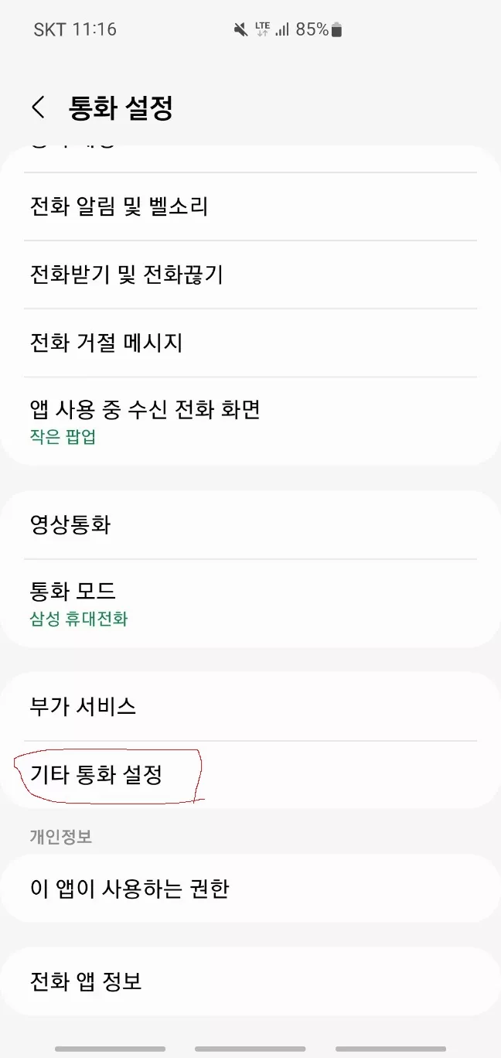View 이 앱이 사용하는 권한
The width and height of the screenshot is (501, 1058).
click(x=250, y=889)
